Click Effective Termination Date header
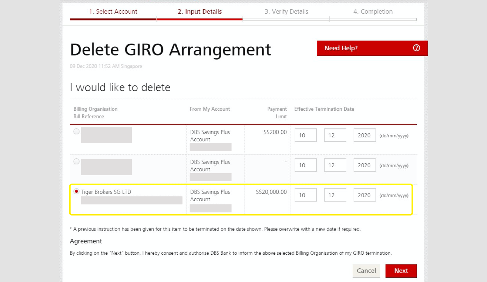This screenshot has width=487, height=282. click(324, 109)
